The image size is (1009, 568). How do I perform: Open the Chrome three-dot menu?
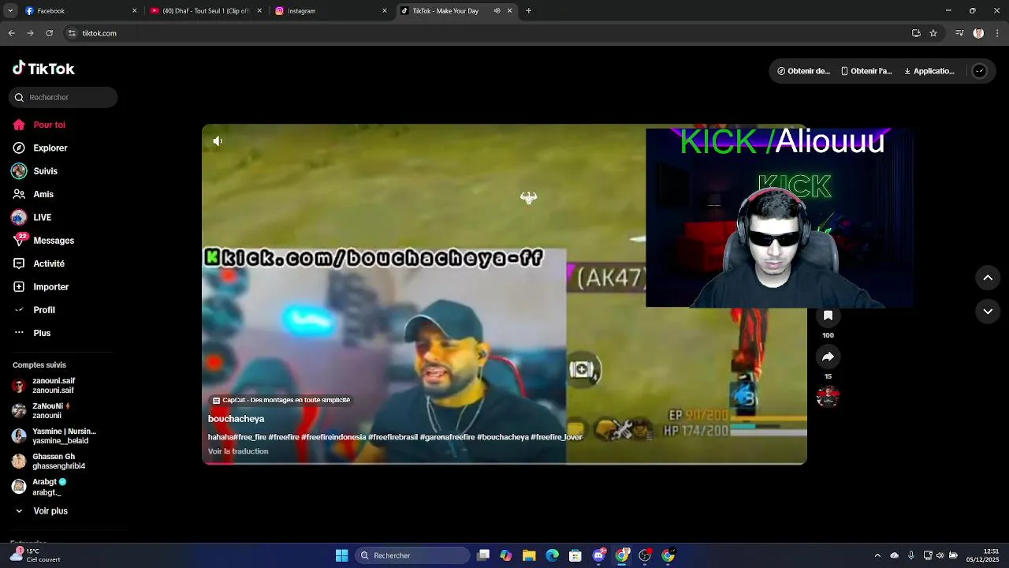(x=997, y=33)
